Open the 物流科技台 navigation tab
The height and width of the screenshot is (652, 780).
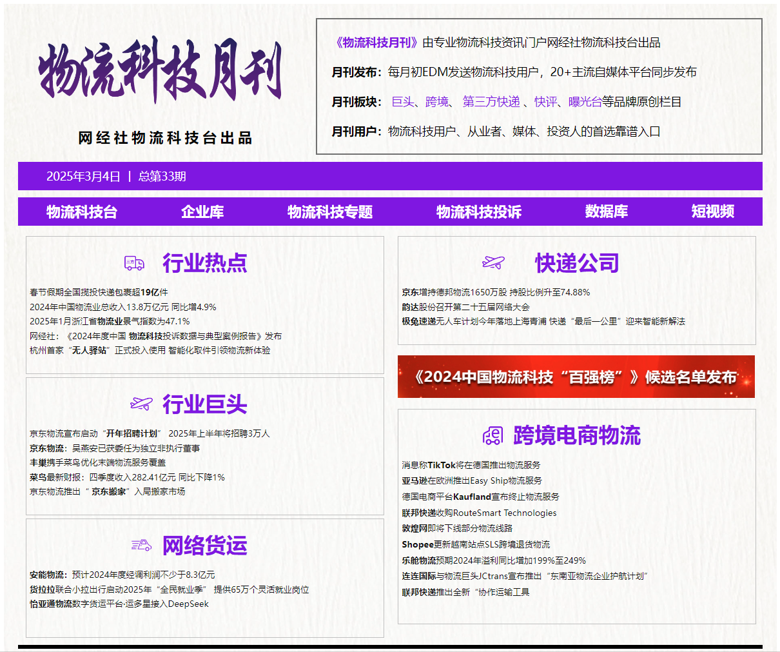pos(82,212)
